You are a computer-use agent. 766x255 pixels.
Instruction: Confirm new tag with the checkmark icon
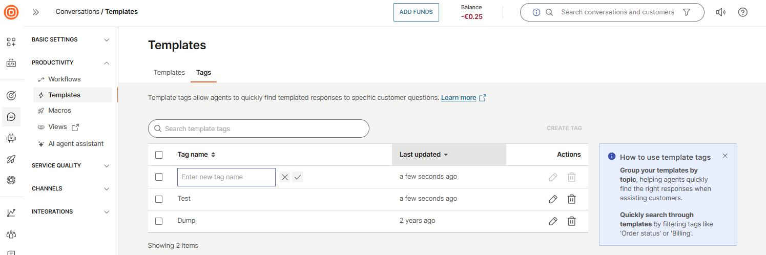[298, 177]
